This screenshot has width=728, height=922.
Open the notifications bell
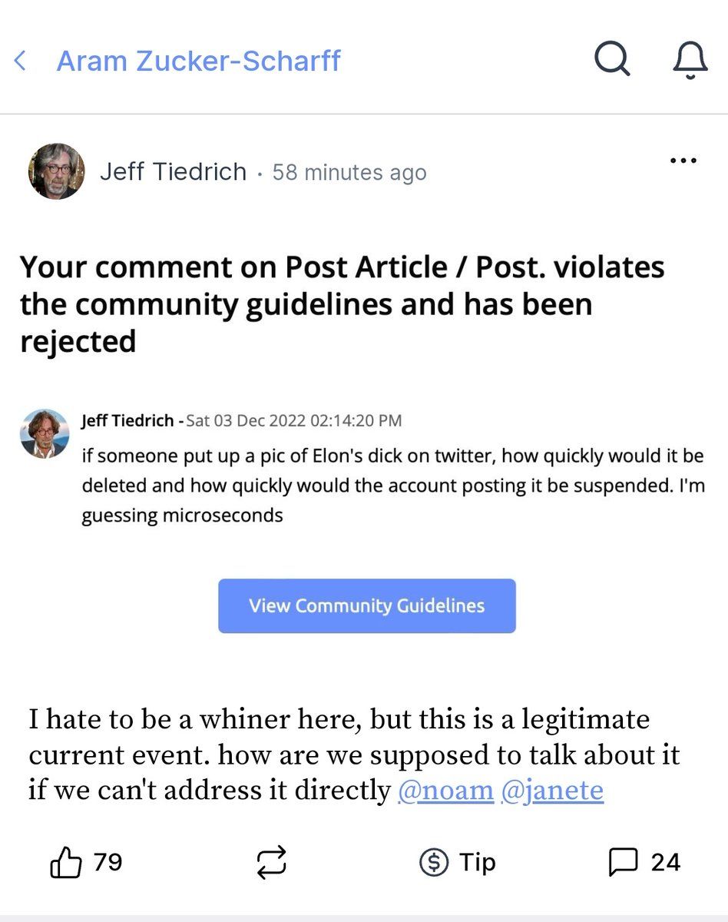coord(689,59)
